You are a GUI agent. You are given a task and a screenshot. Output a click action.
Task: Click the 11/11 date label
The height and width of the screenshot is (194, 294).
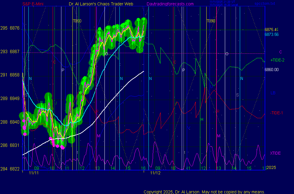point(34,173)
